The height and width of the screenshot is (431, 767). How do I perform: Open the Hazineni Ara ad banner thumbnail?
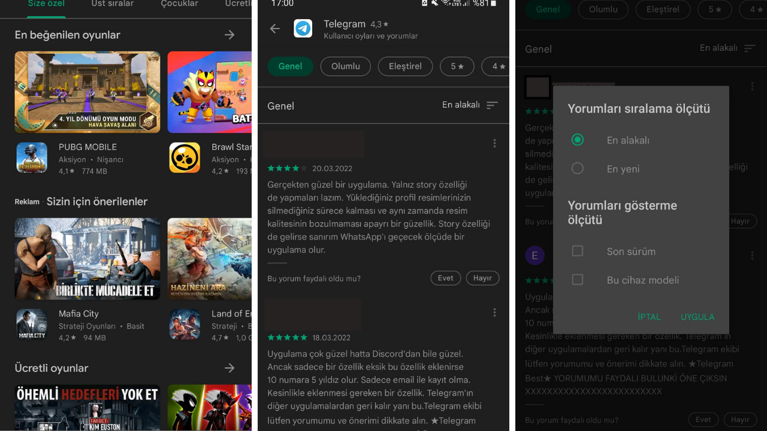pos(210,259)
